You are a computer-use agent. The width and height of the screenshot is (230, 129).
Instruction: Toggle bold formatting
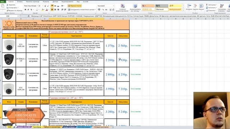pos(25,10)
